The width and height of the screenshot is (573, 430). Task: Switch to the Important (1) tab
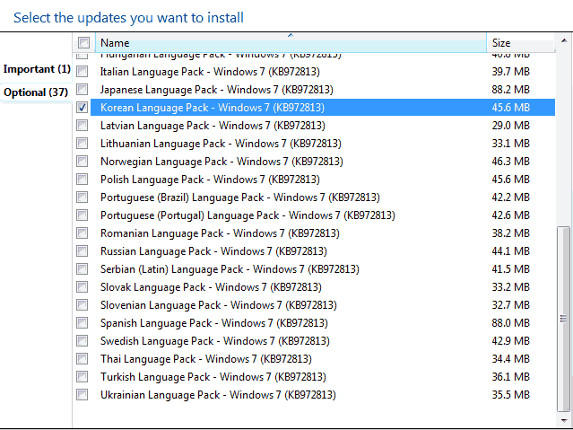click(x=37, y=69)
